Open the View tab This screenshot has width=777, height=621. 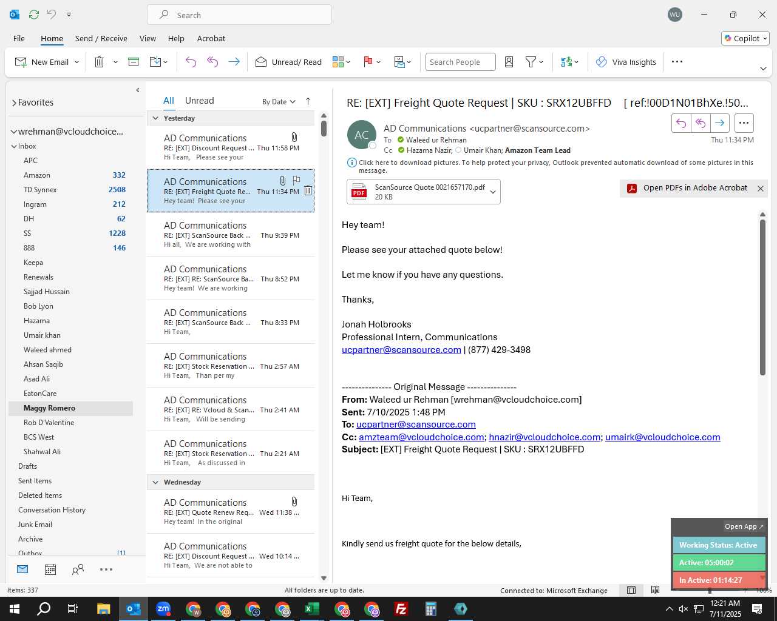[148, 38]
